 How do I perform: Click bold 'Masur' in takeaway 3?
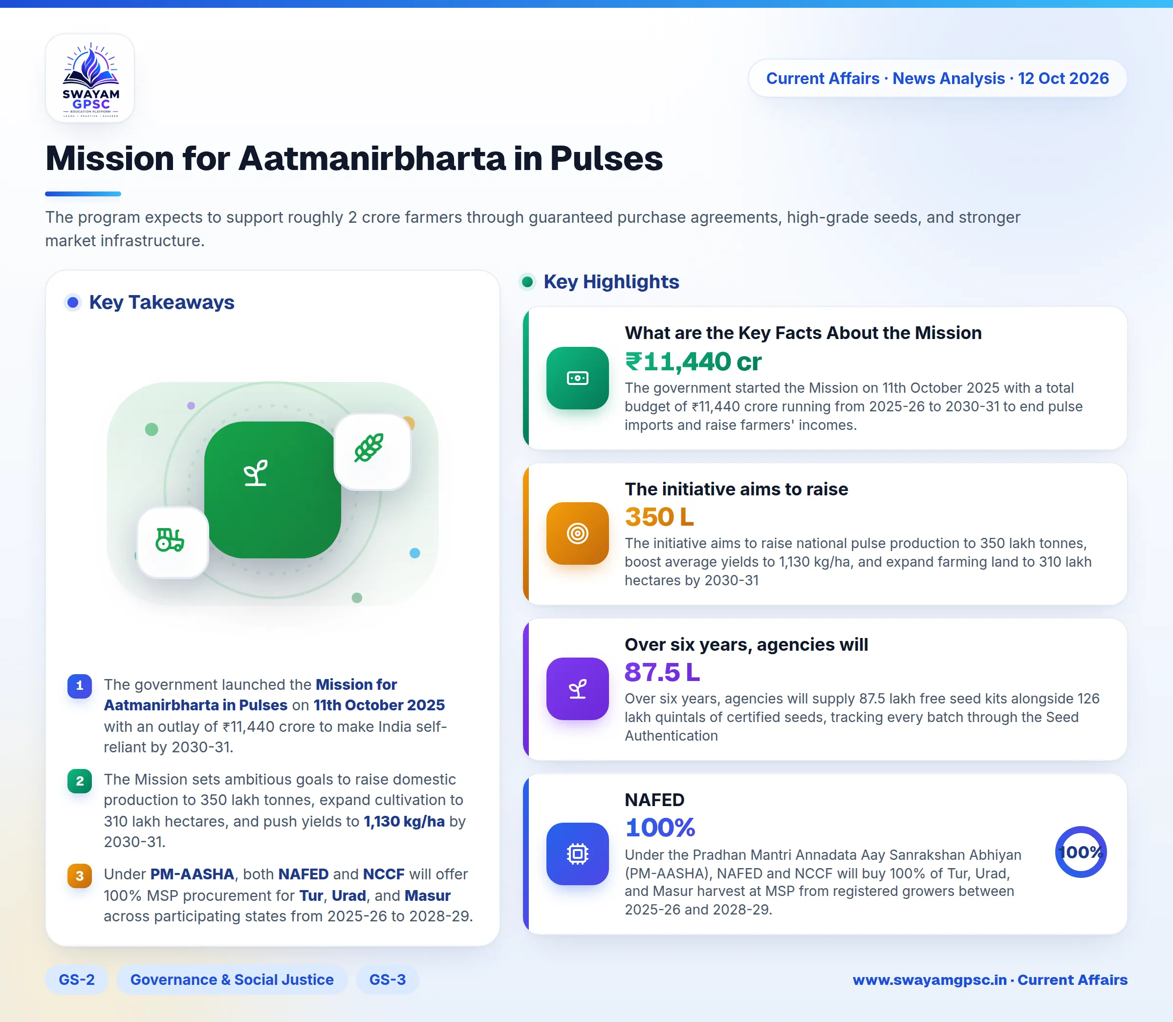427,896
